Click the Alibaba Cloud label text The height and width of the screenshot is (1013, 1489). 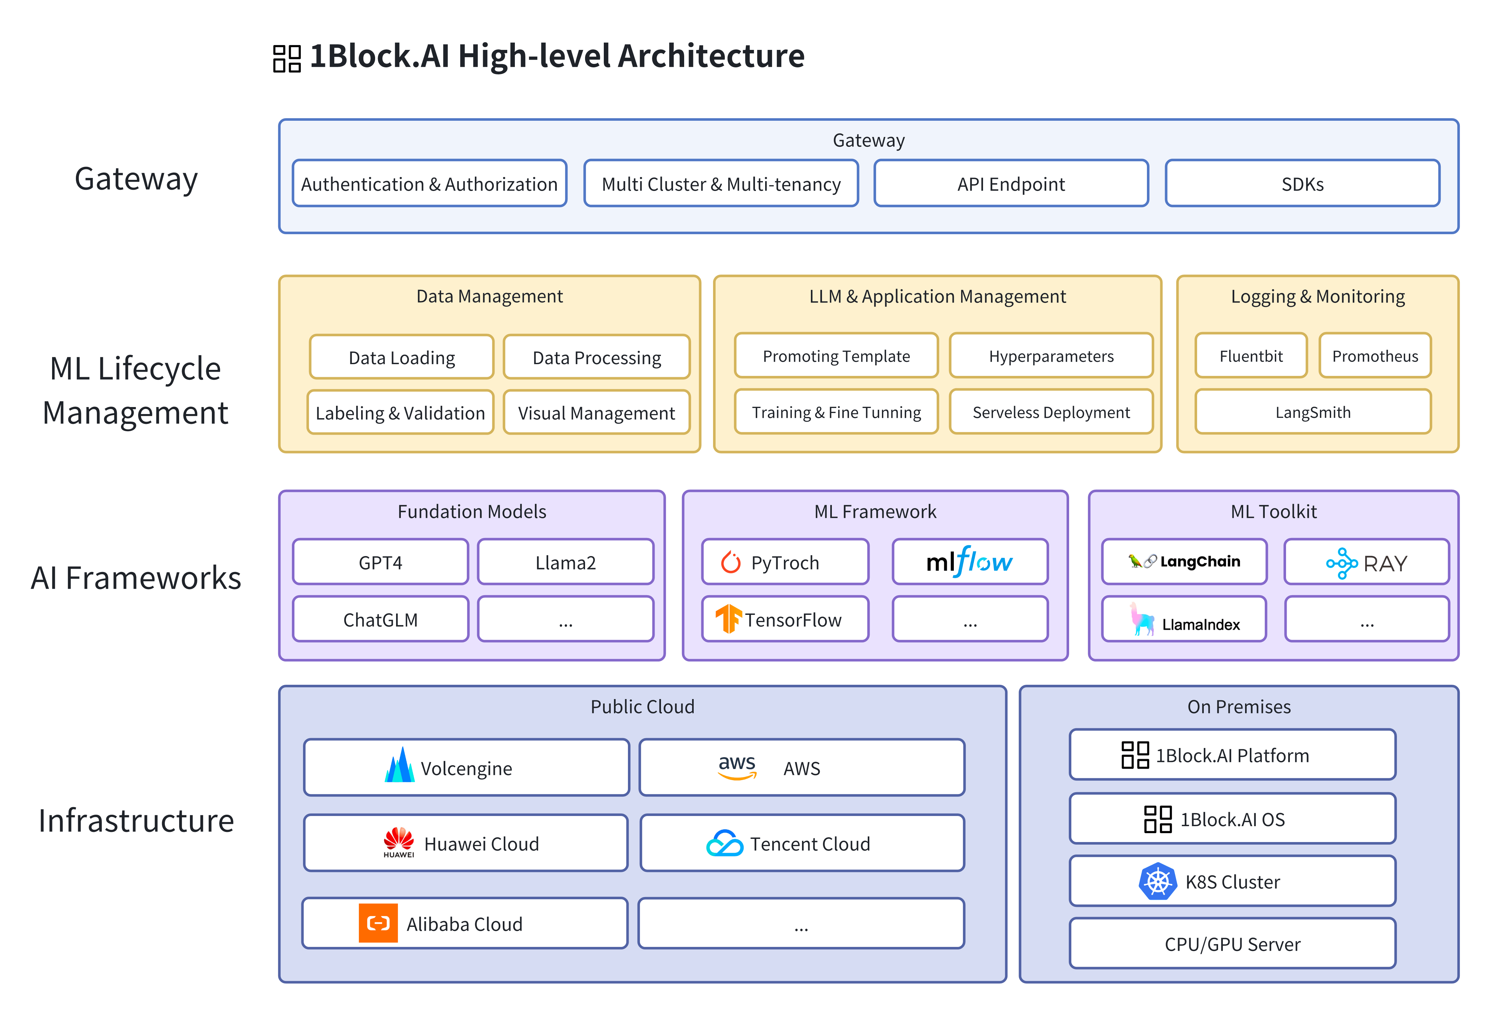(x=464, y=923)
